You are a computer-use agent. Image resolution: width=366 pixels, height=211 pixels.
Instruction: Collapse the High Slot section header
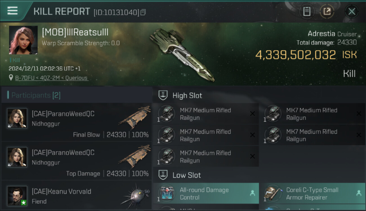180,95
